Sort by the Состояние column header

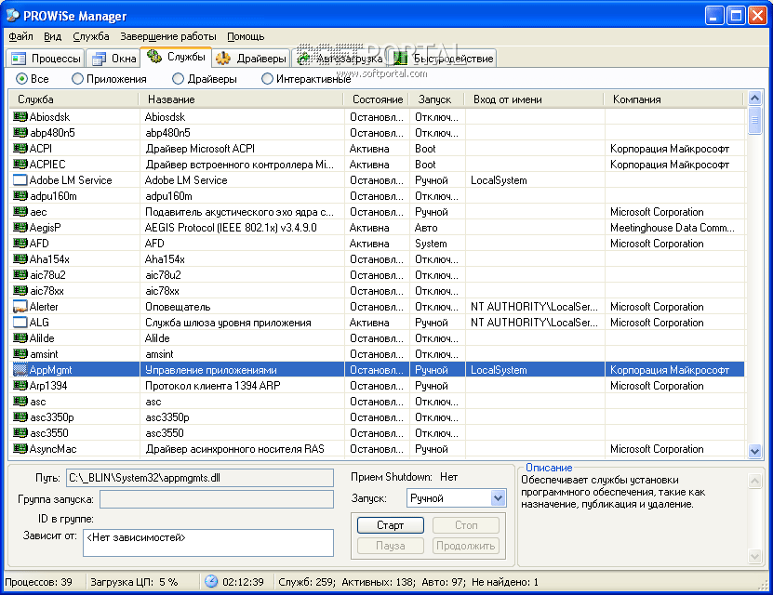click(x=377, y=99)
